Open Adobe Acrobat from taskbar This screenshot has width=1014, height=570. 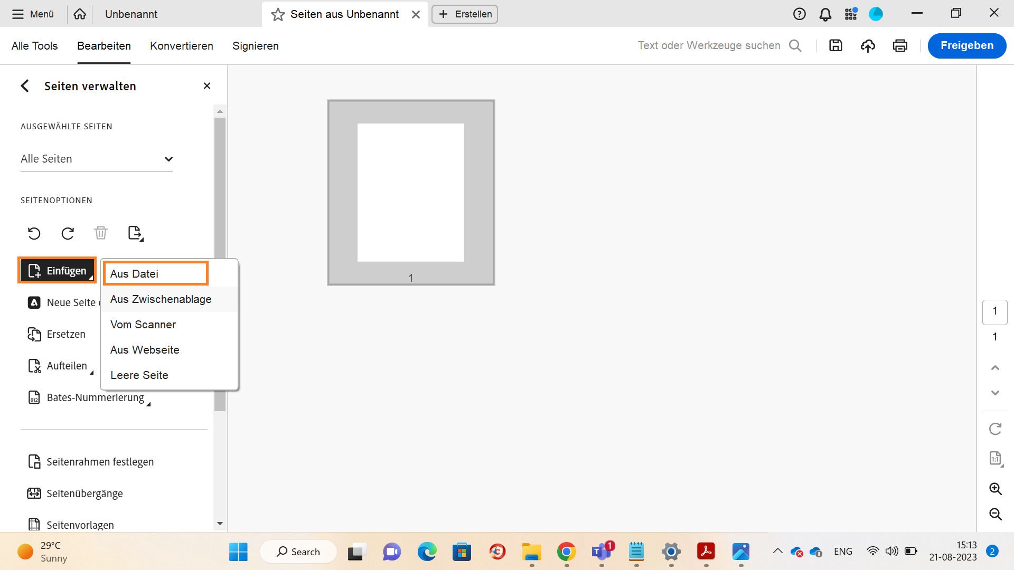pyautogui.click(x=706, y=552)
